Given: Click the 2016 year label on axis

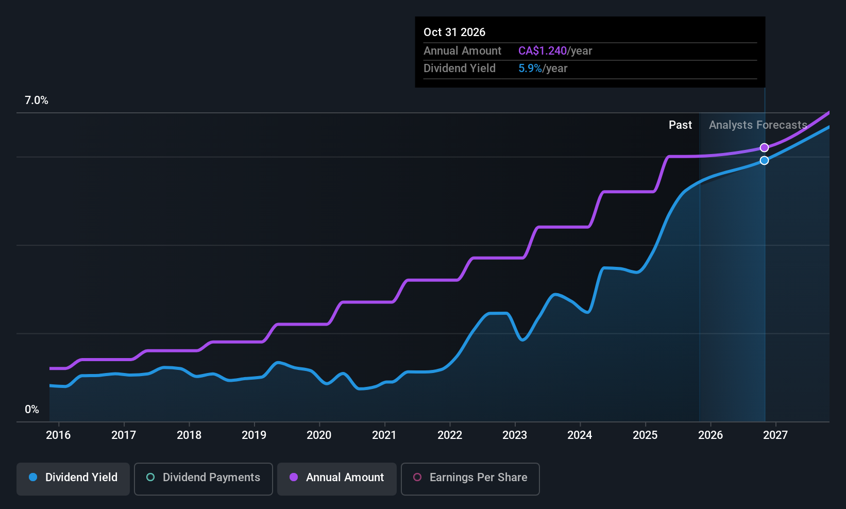Looking at the screenshot, I should [58, 435].
